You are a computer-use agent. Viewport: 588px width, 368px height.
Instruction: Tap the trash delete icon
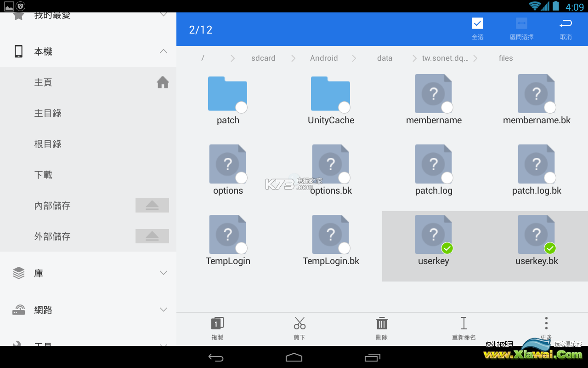pos(382,323)
